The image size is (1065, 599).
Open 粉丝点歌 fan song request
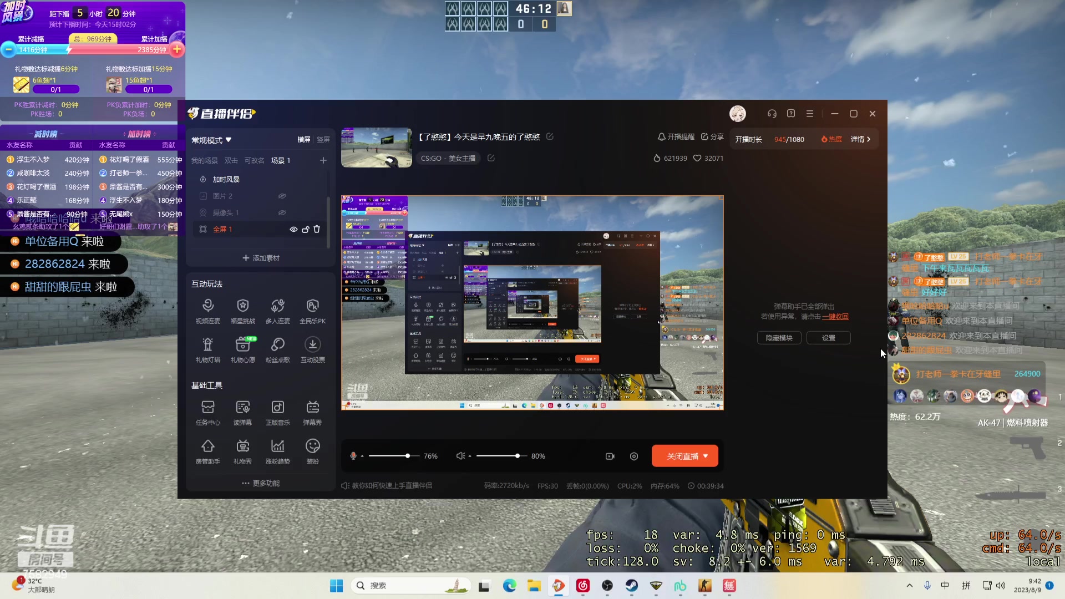(x=277, y=350)
